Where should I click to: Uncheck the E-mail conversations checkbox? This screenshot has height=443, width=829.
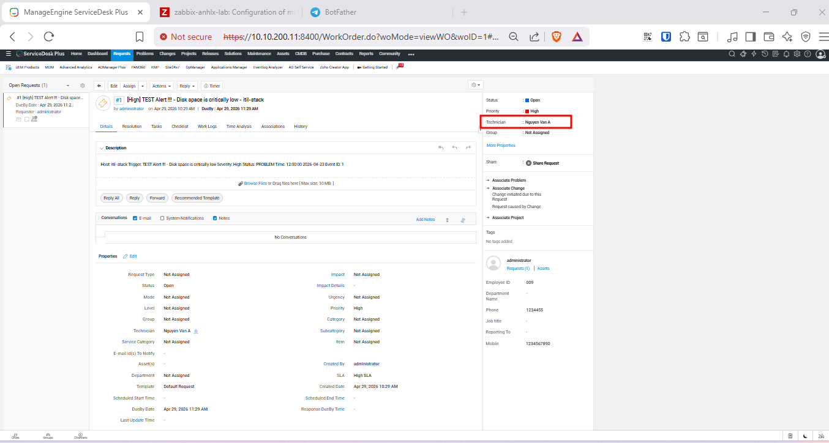pos(135,218)
